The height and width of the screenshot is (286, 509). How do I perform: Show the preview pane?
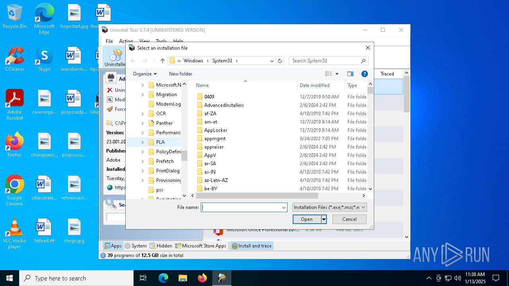(350, 74)
